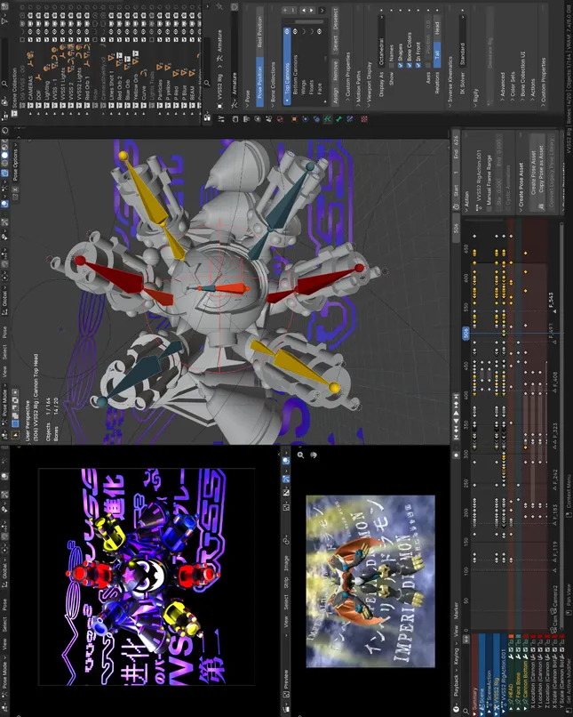The image size is (573, 717).
Task: Open the Output properties tab
Action: pyautogui.click(x=246, y=119)
